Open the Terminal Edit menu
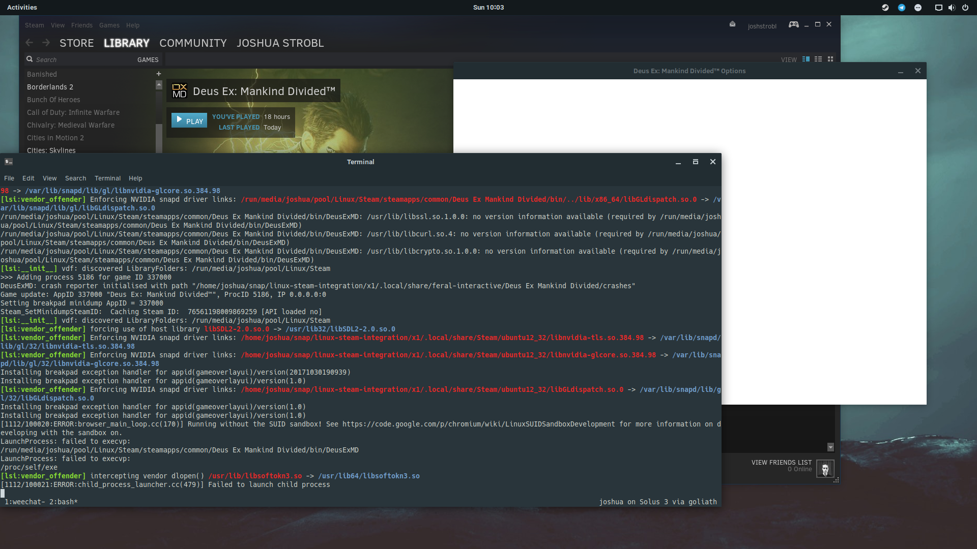Viewport: 977px width, 549px height. [x=28, y=178]
